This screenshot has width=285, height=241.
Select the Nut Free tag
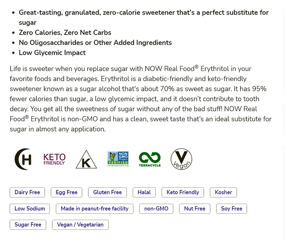(195, 208)
